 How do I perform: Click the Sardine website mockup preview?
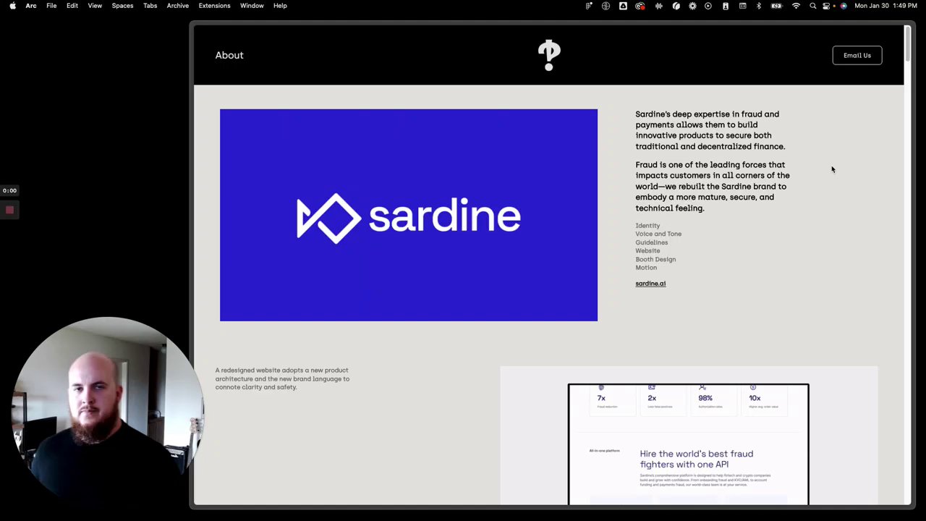coord(689,444)
